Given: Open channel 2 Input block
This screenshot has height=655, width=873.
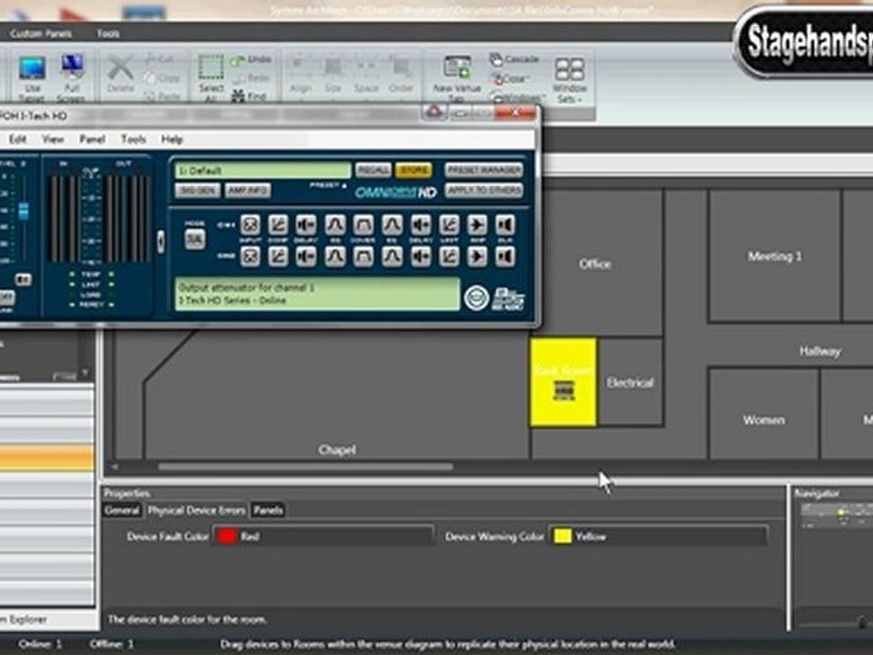Looking at the screenshot, I should pos(251,257).
